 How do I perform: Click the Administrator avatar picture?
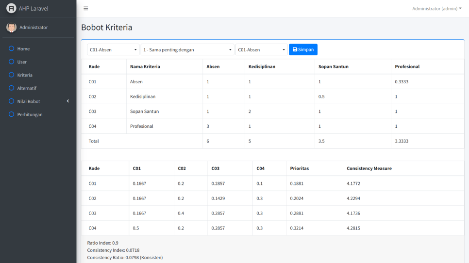(11, 27)
